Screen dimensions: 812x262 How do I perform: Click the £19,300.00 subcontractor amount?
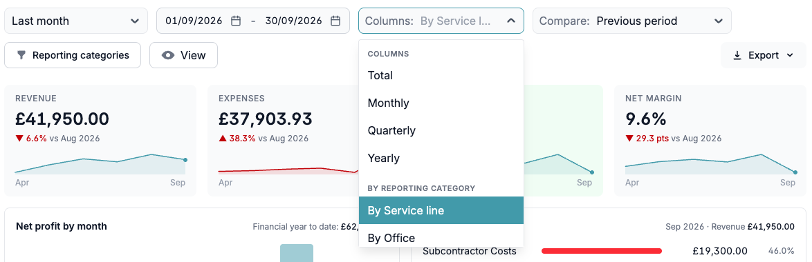(720, 251)
